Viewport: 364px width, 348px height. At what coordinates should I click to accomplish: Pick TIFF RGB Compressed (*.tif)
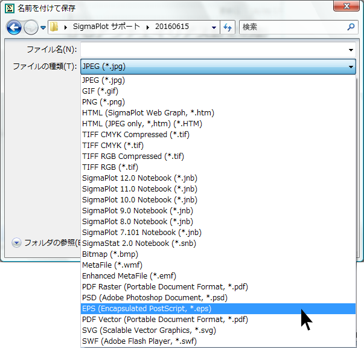(x=218, y=156)
